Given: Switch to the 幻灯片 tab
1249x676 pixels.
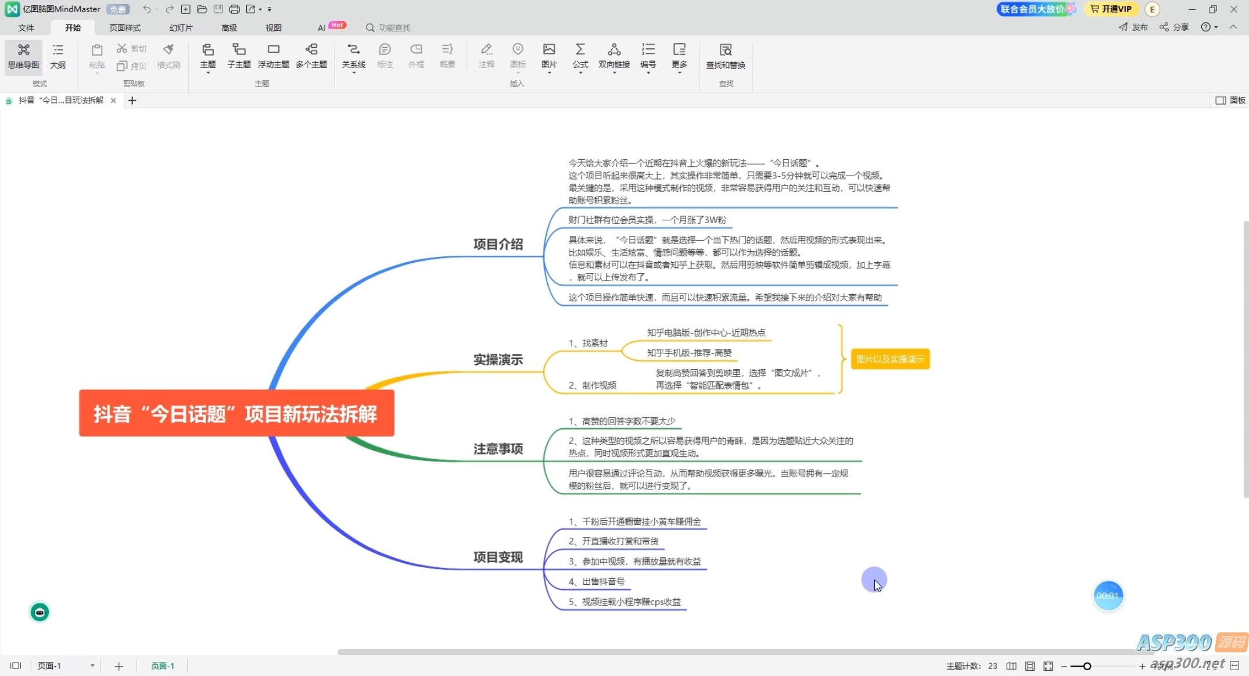Looking at the screenshot, I should coord(181,28).
